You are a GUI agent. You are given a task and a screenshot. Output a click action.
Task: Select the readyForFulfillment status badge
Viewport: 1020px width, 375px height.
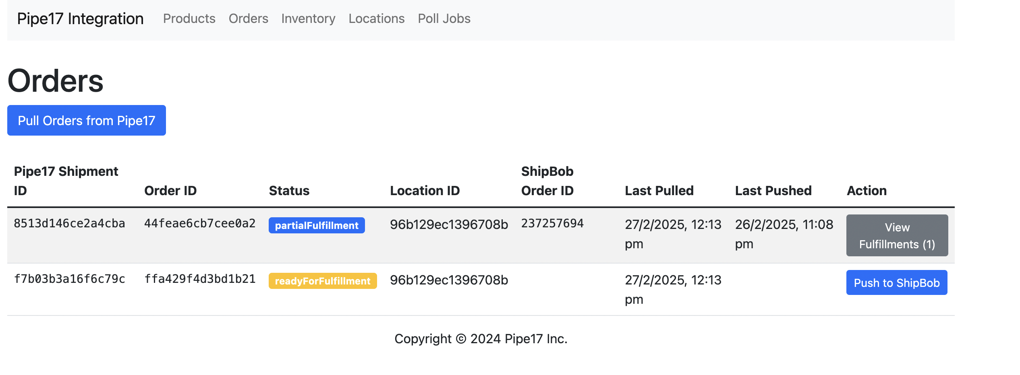(323, 281)
